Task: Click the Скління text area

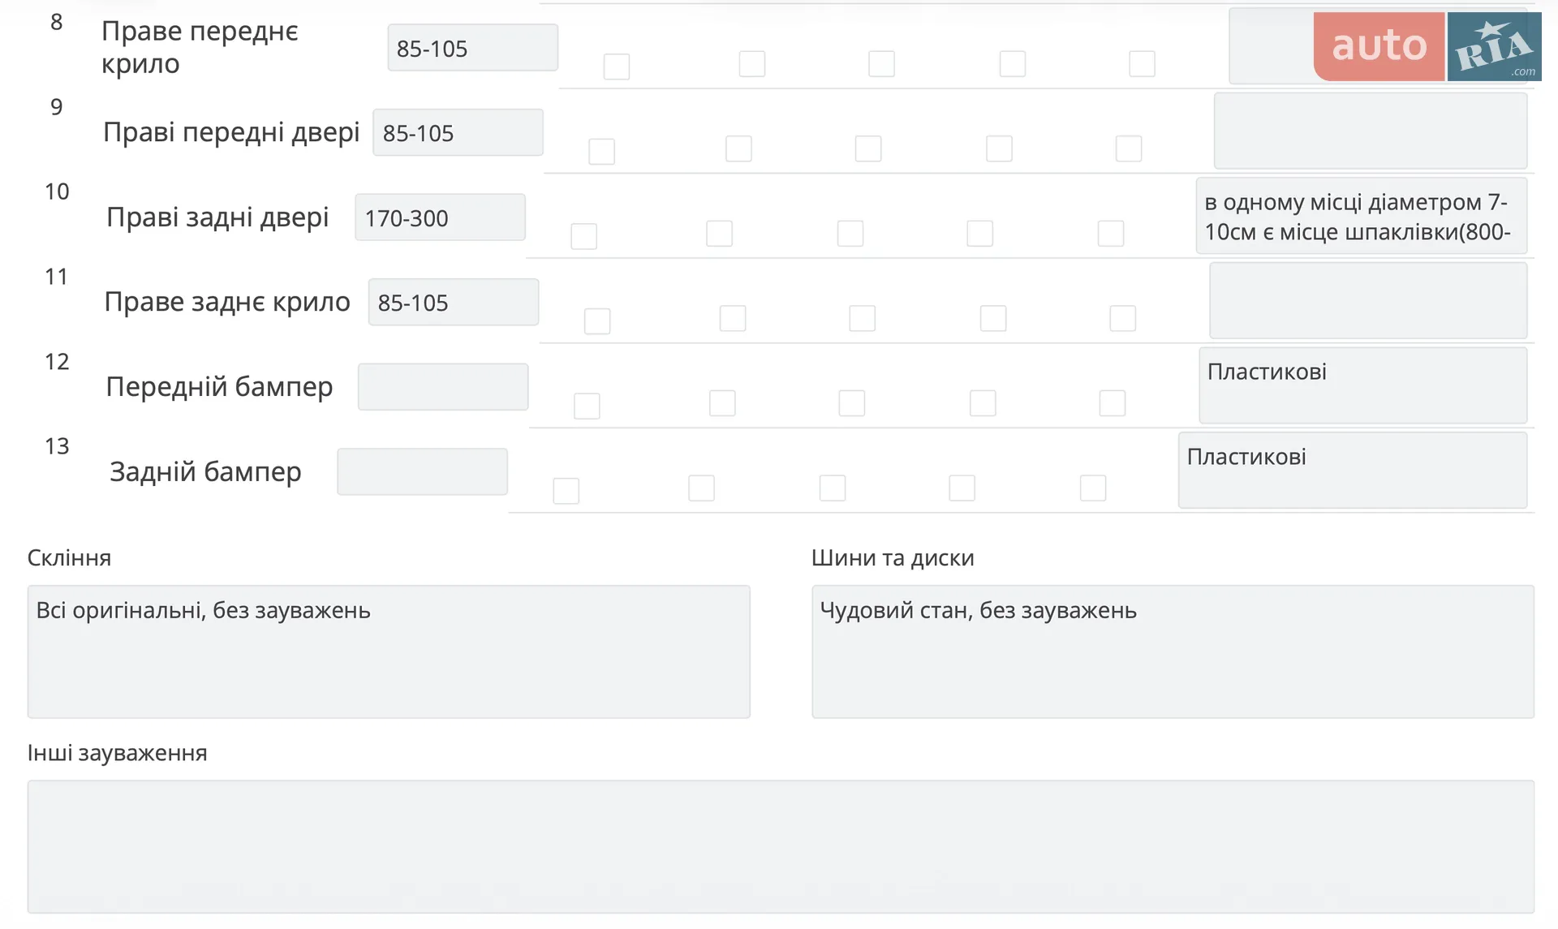Action: 389,652
